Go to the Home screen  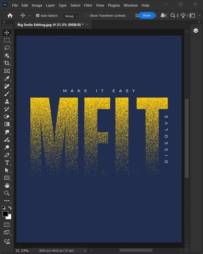[10, 16]
